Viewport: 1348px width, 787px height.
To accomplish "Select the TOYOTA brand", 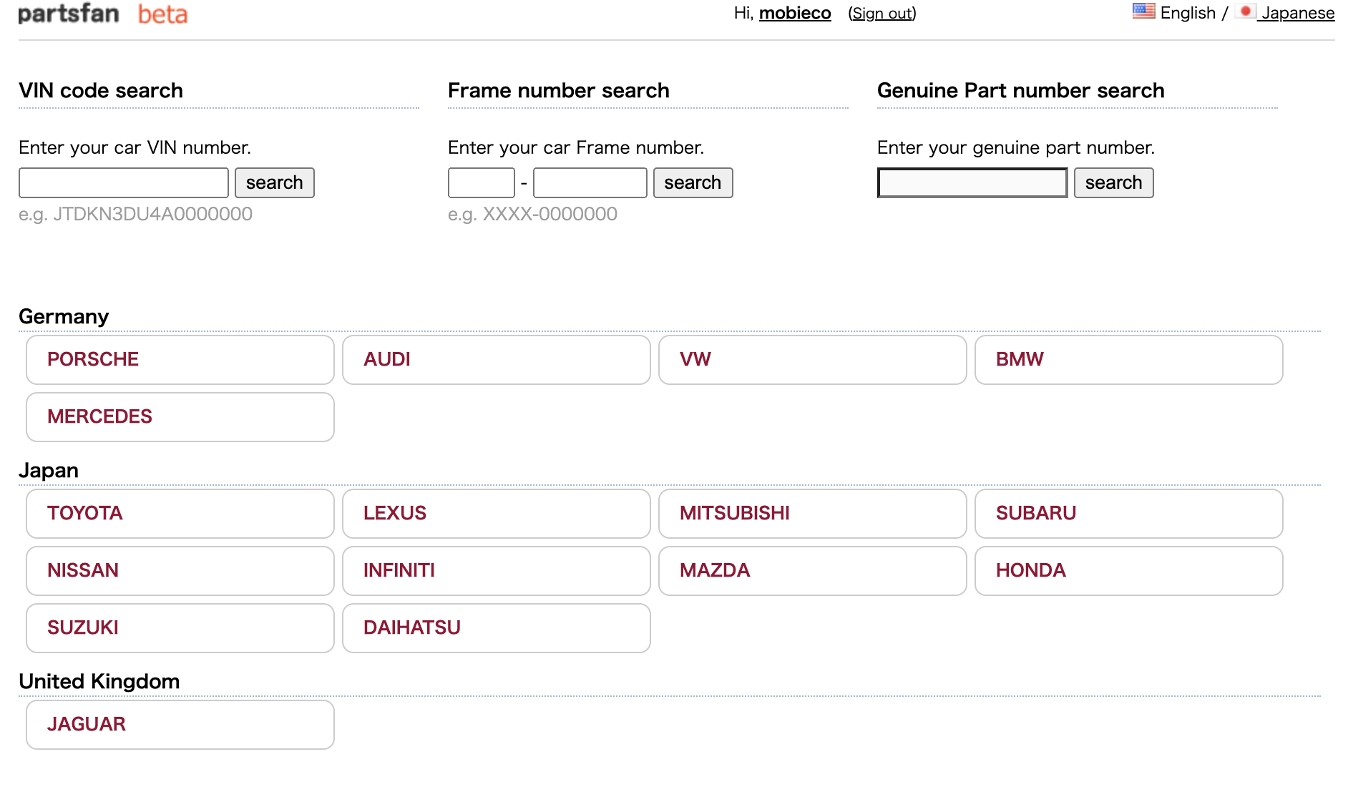I will tap(180, 514).
